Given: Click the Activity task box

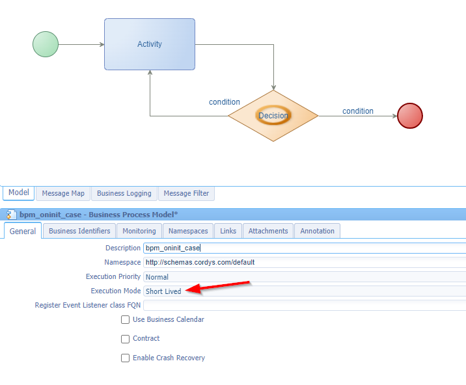Looking at the screenshot, I should [150, 44].
